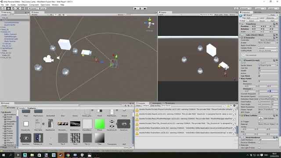The width and height of the screenshot is (281, 158).
Task: Click the console Clear button
Action: (x=138, y=106)
